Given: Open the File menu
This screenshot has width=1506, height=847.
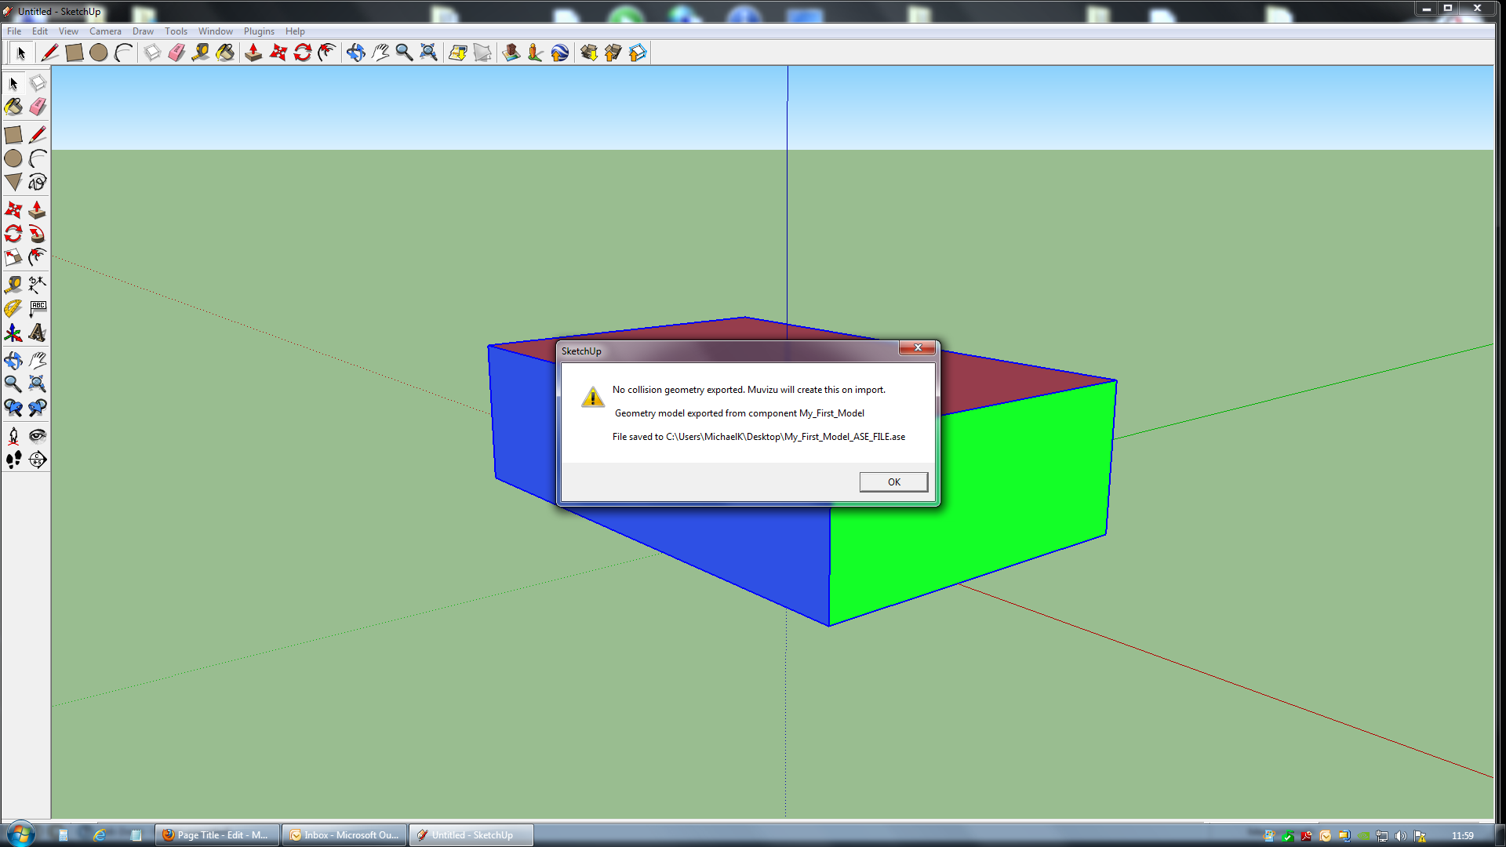Looking at the screenshot, I should coord(14,31).
